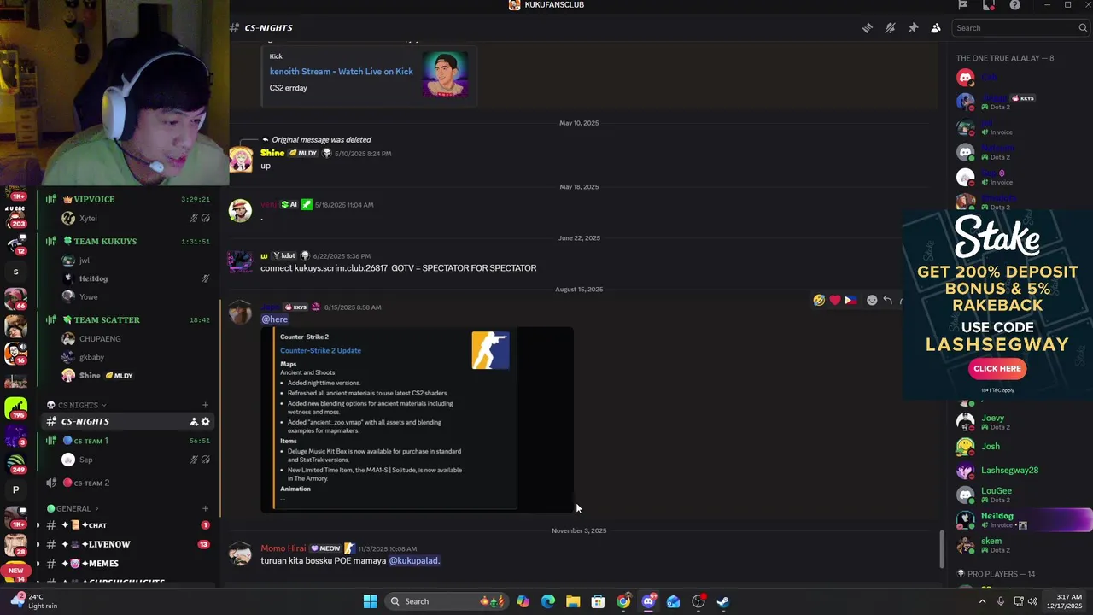The height and width of the screenshot is (615, 1093).
Task: Join CS TEAM 1 voice channel
Action: [128, 441]
